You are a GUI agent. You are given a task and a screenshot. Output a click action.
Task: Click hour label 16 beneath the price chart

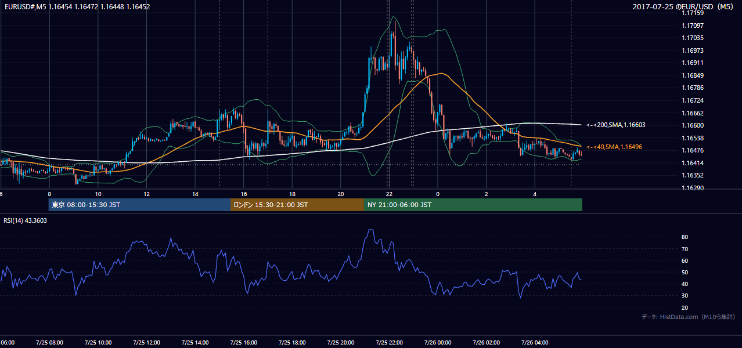244,194
